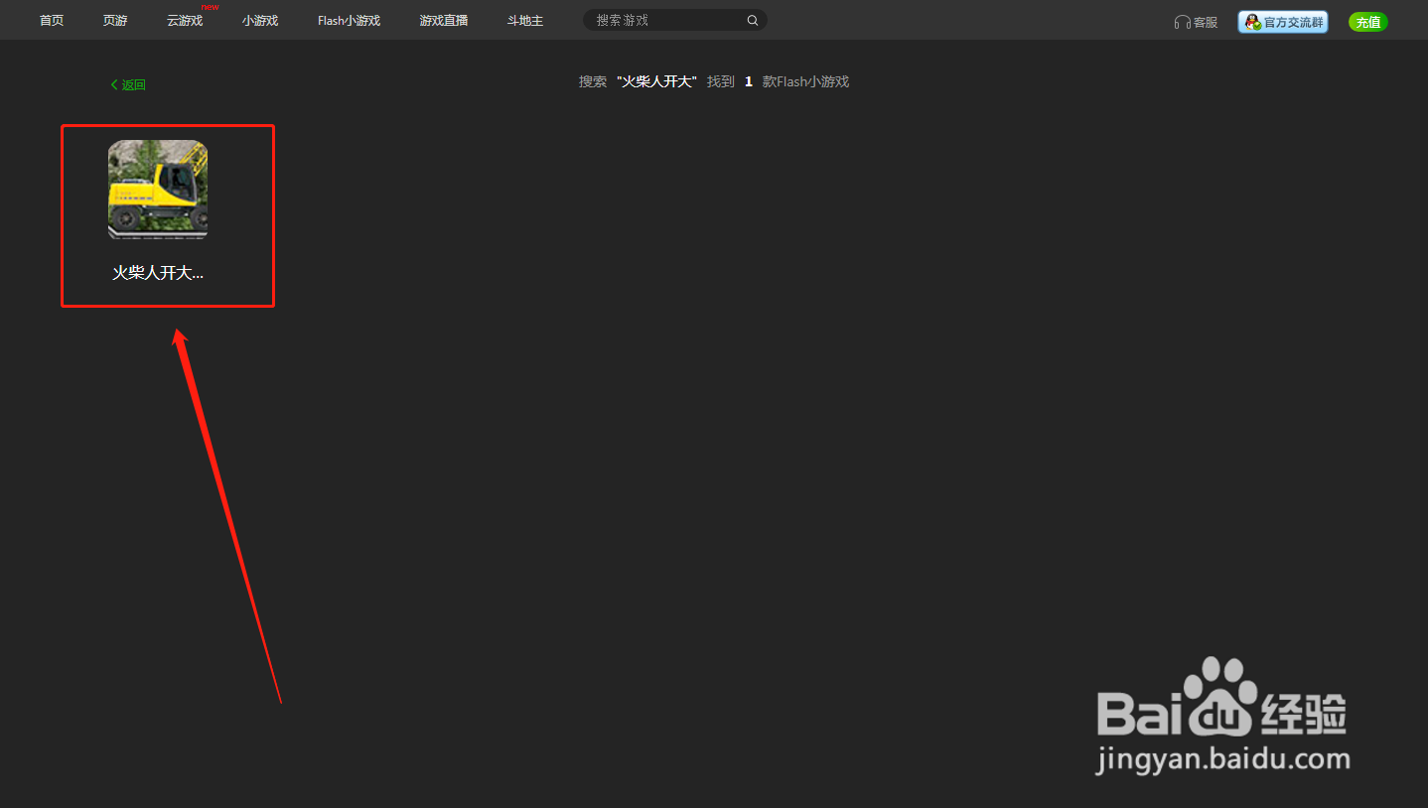Click the headset icon beside 客服
Viewport: 1428px width, 808px height.
tap(1182, 22)
